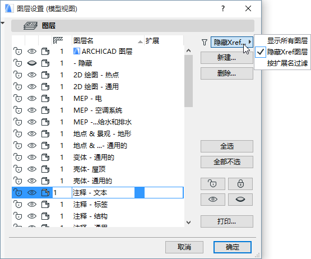The width and height of the screenshot is (311, 259).
Task: Click the intersection group column header icon
Action: coord(58,40)
